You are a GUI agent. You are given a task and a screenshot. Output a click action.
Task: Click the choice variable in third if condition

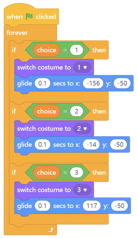47,172
